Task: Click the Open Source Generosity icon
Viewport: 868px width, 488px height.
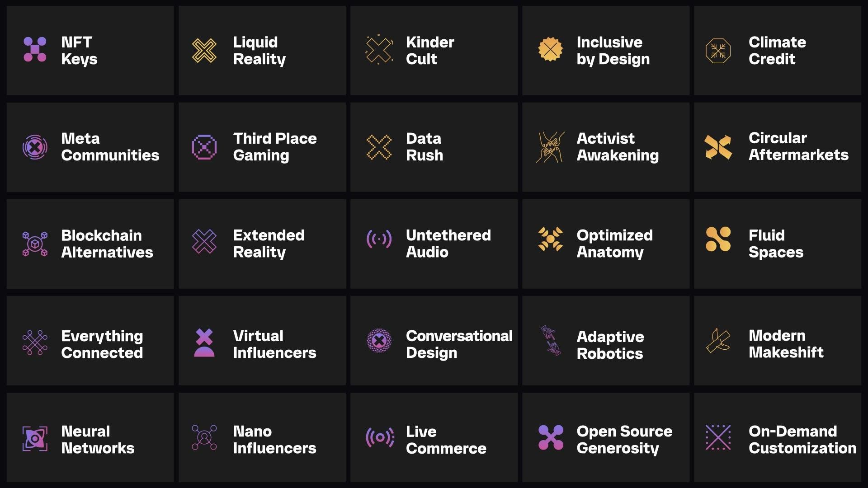Action: click(551, 437)
